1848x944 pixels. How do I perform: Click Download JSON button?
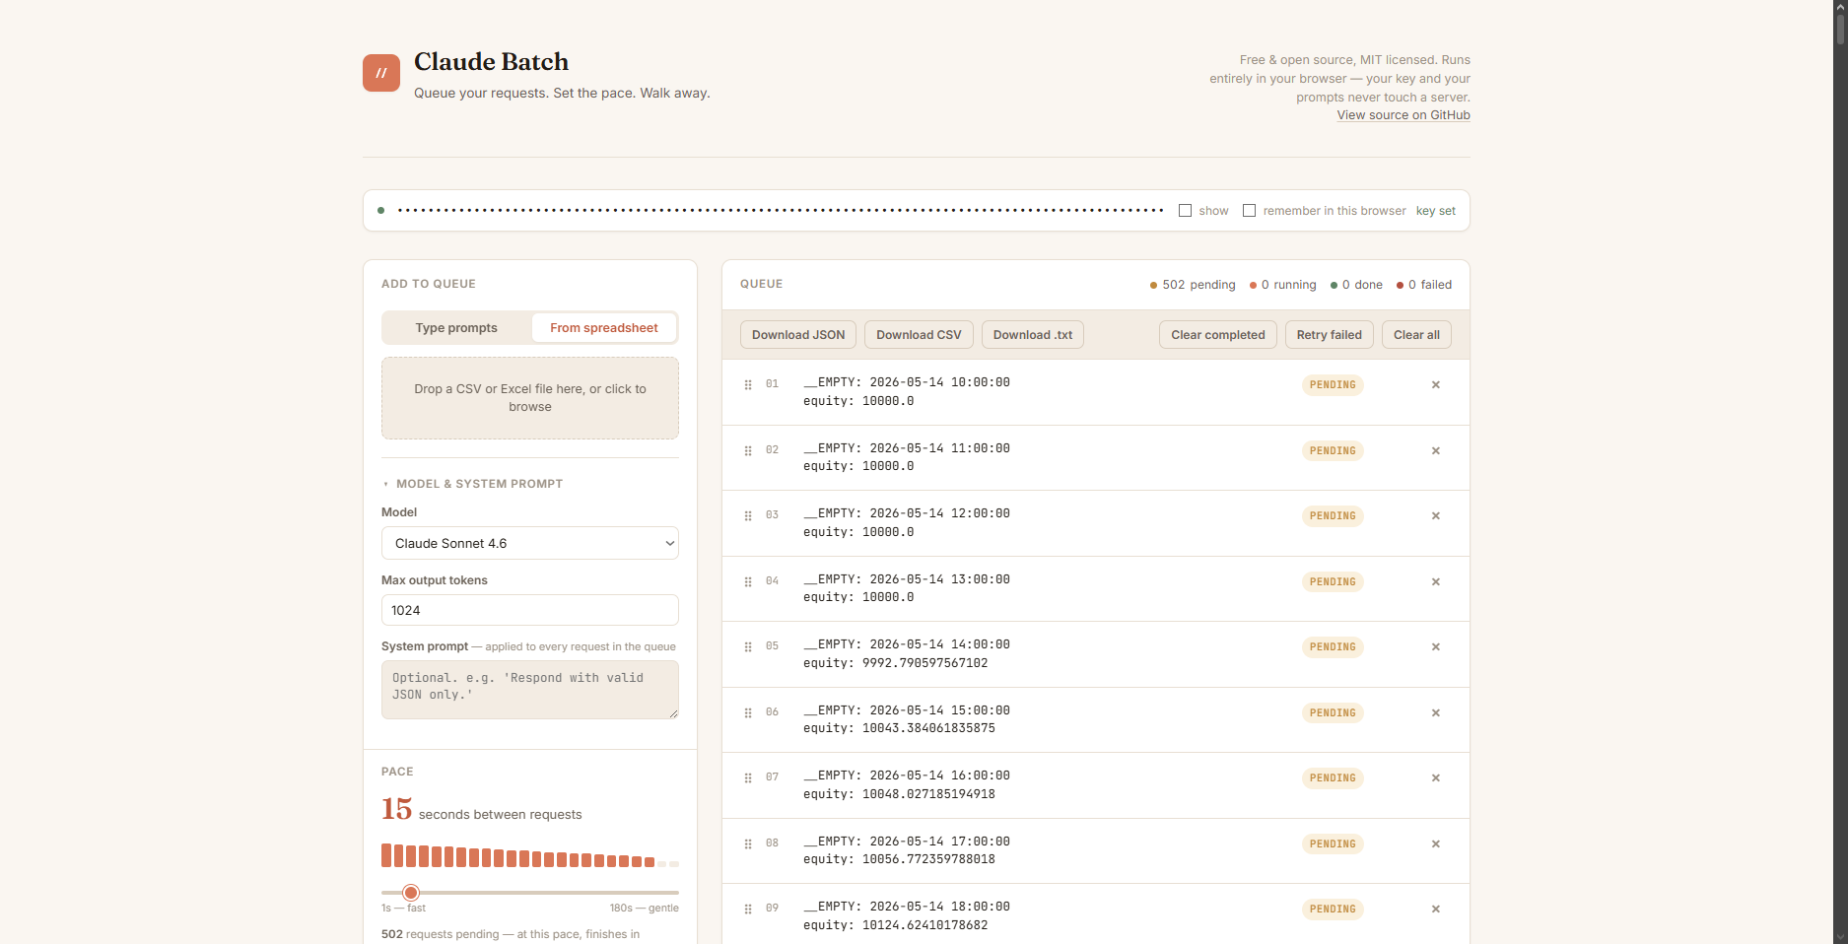[798, 335]
